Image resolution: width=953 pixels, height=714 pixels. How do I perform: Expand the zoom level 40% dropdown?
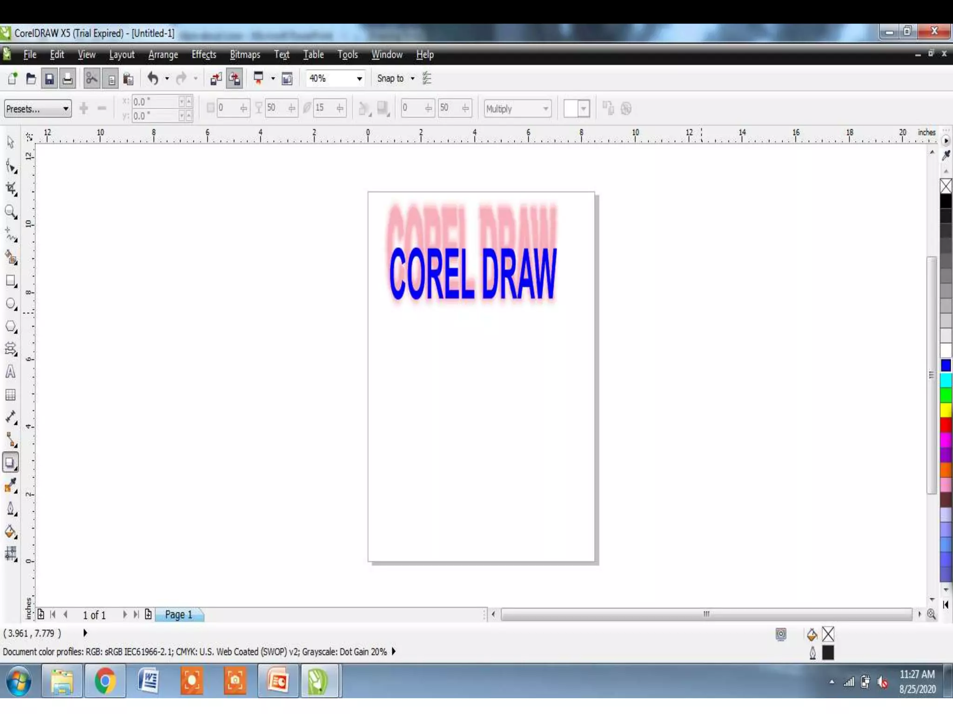click(359, 79)
